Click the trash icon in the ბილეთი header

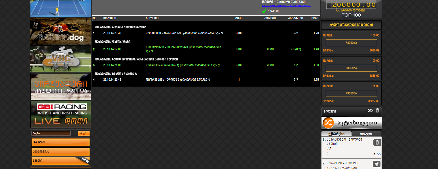click(x=377, y=110)
